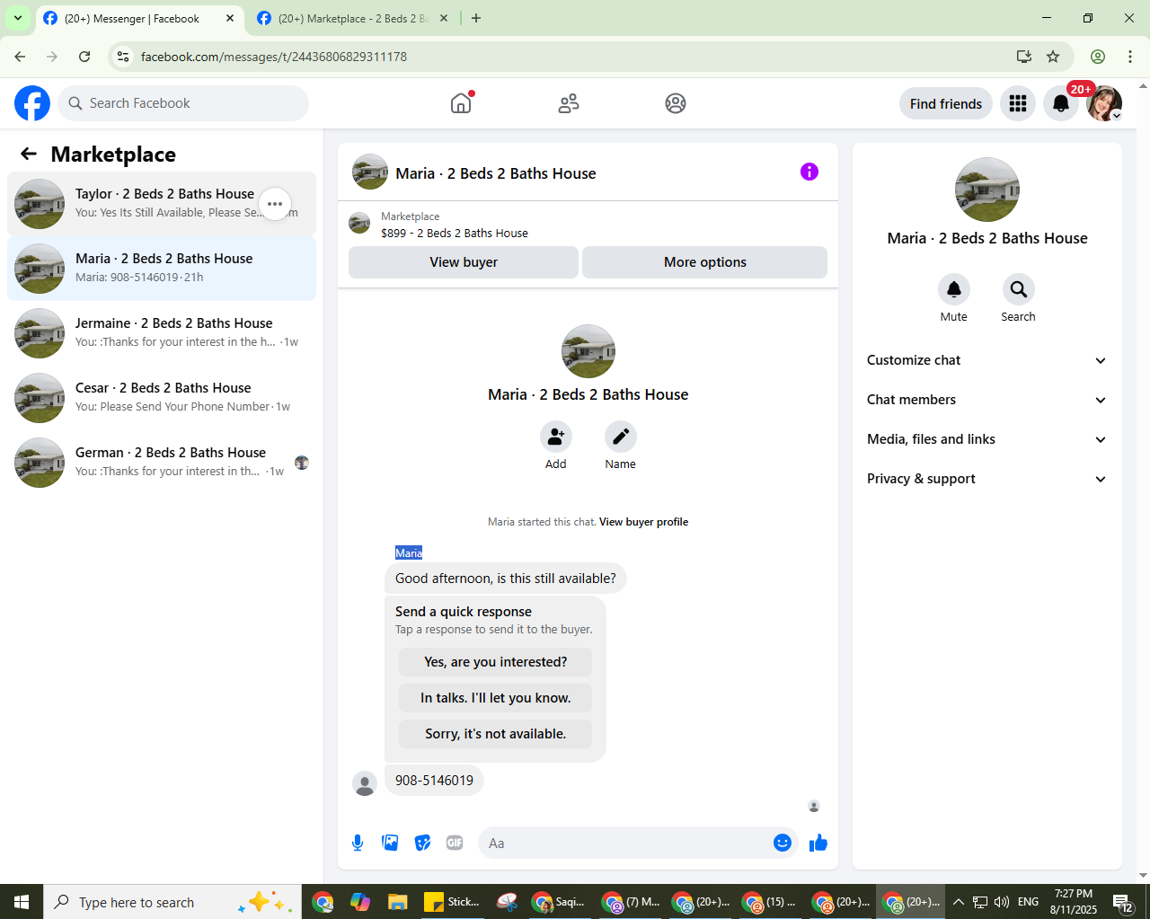Open the $899 - 2 Beds 2 Baths House listing
Screen dimensions: 1150x919
tap(455, 233)
